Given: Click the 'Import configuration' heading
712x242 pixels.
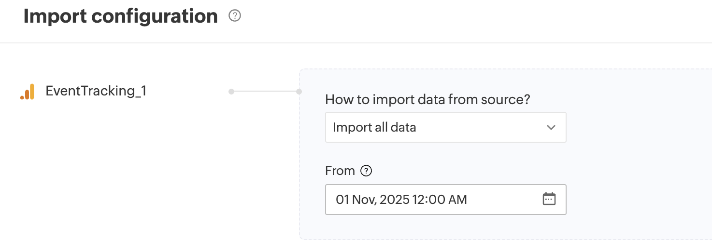Looking at the screenshot, I should tap(120, 16).
